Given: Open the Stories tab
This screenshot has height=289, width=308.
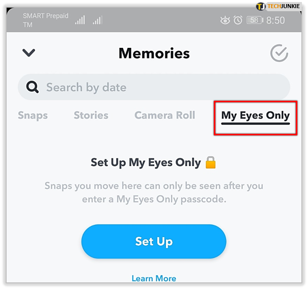Looking at the screenshot, I should (x=91, y=115).
